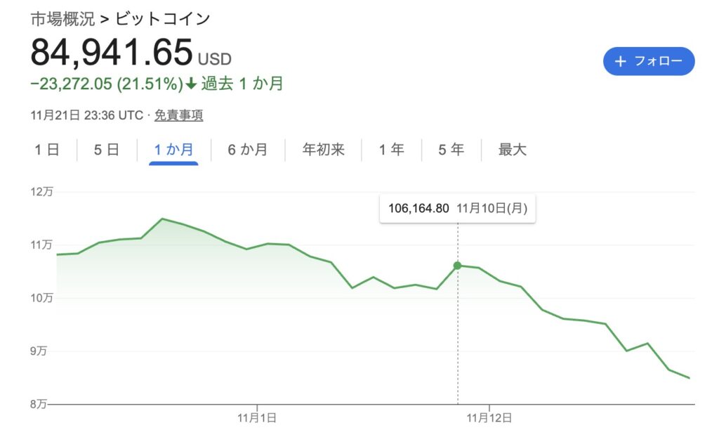Show the 1年 chart range
719x428 pixels.
pyautogui.click(x=391, y=150)
